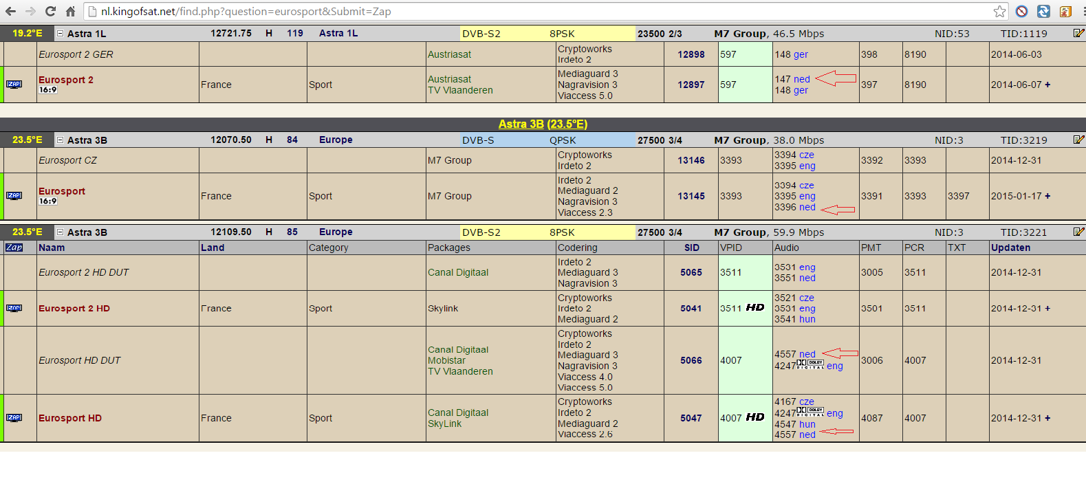
Task: Open the SkyLink package link in Eurosport HD row
Action: (x=444, y=423)
